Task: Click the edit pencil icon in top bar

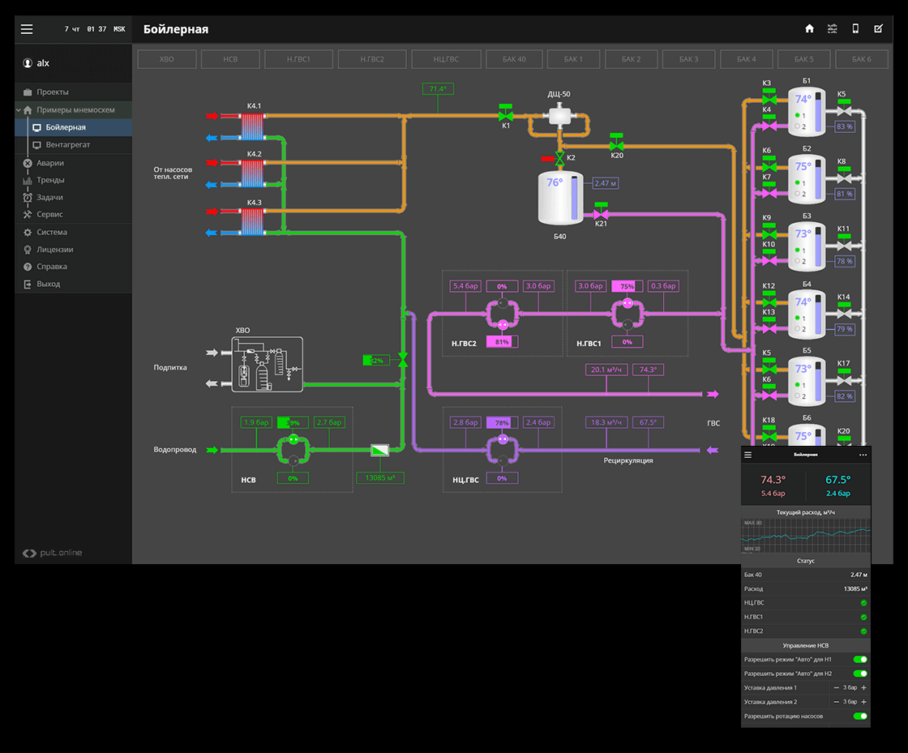Action: point(879,29)
